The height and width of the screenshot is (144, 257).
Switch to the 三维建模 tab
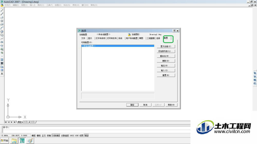151,38
